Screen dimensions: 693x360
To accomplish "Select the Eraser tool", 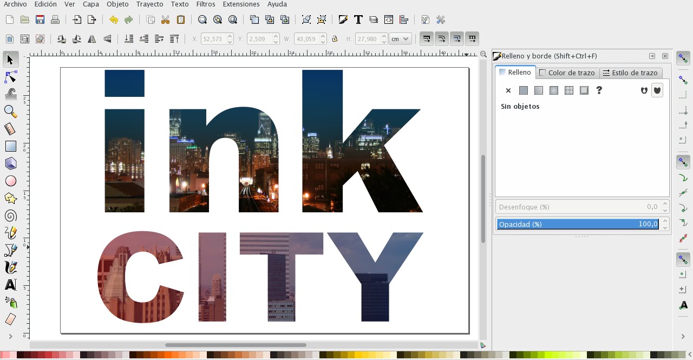I will (x=10, y=319).
